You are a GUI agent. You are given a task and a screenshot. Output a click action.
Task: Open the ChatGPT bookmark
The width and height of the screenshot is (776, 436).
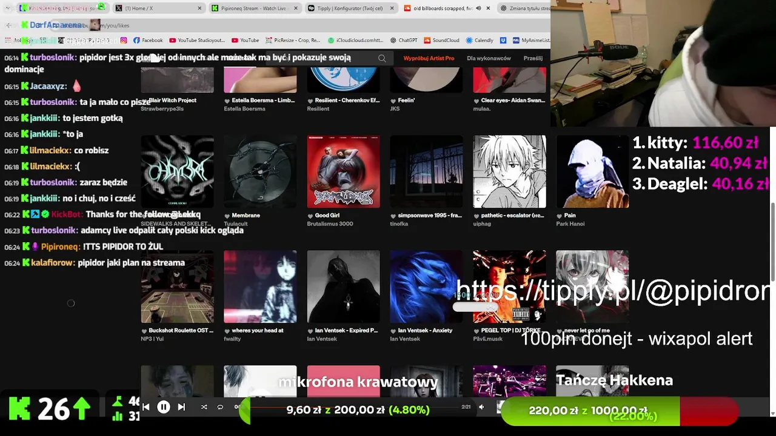[404, 40]
